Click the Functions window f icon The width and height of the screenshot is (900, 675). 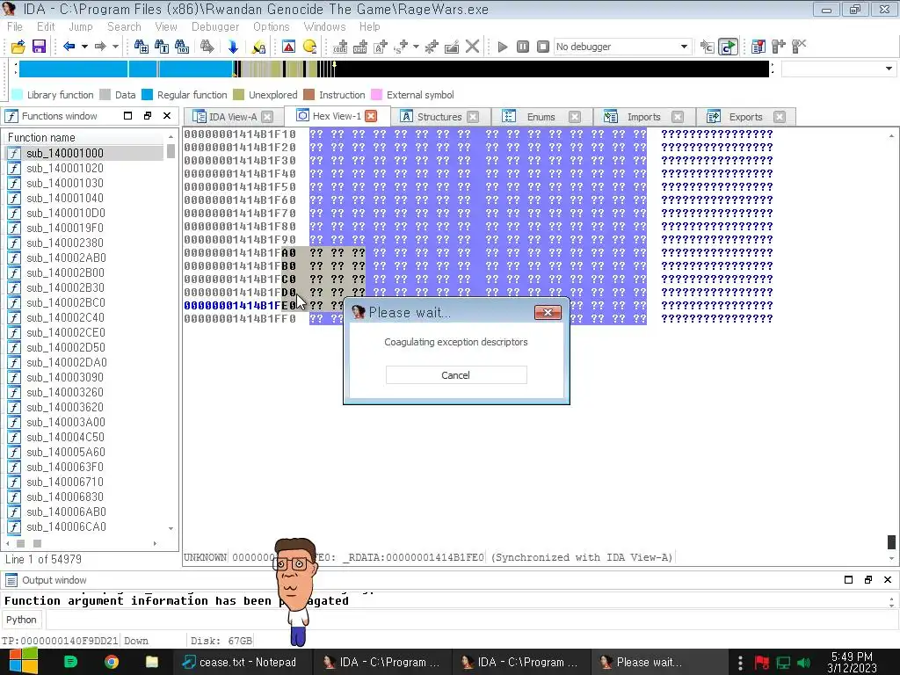[x=11, y=116]
